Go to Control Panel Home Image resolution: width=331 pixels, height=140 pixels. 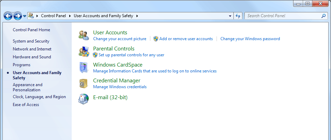point(31,30)
